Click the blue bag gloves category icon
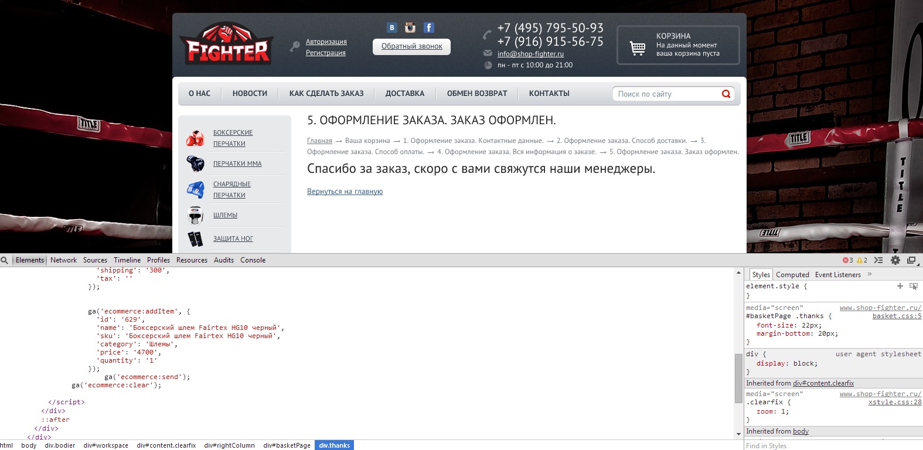The height and width of the screenshot is (450, 923). tap(195, 189)
